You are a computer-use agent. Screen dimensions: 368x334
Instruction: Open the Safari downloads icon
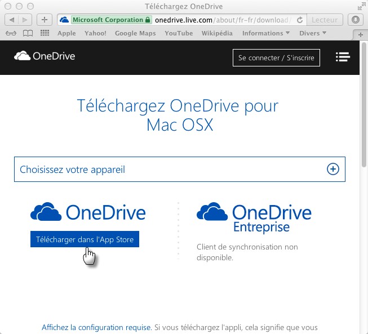[x=356, y=20]
